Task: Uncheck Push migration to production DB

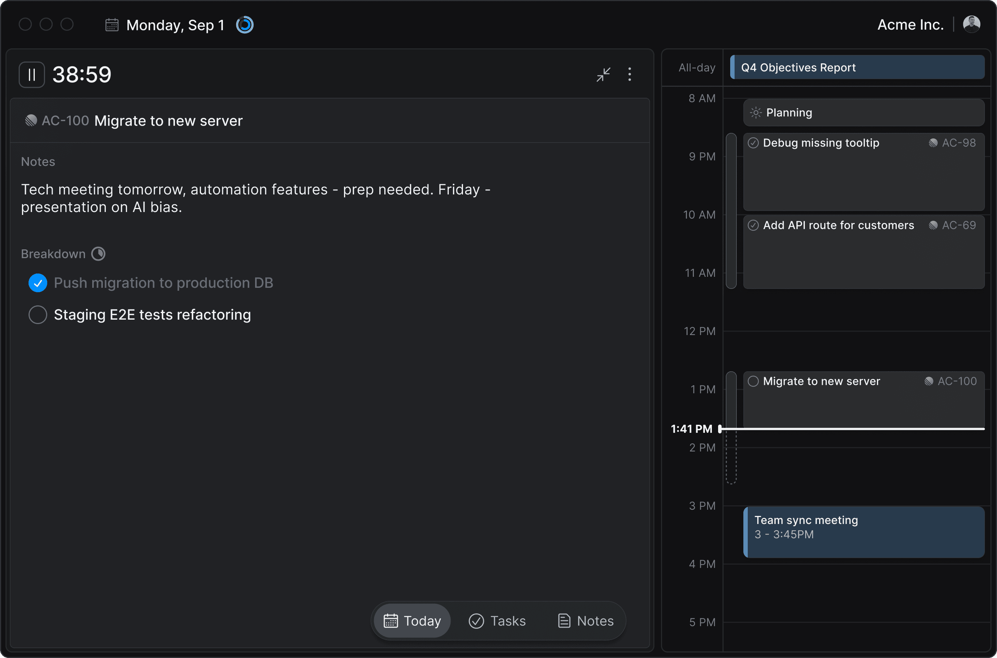Action: [x=37, y=282]
